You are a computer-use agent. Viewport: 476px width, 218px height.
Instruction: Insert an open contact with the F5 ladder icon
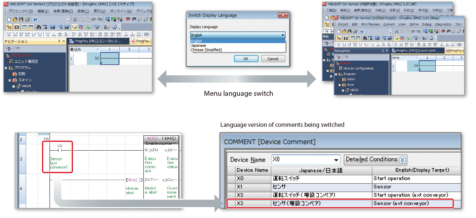pos(8,34)
